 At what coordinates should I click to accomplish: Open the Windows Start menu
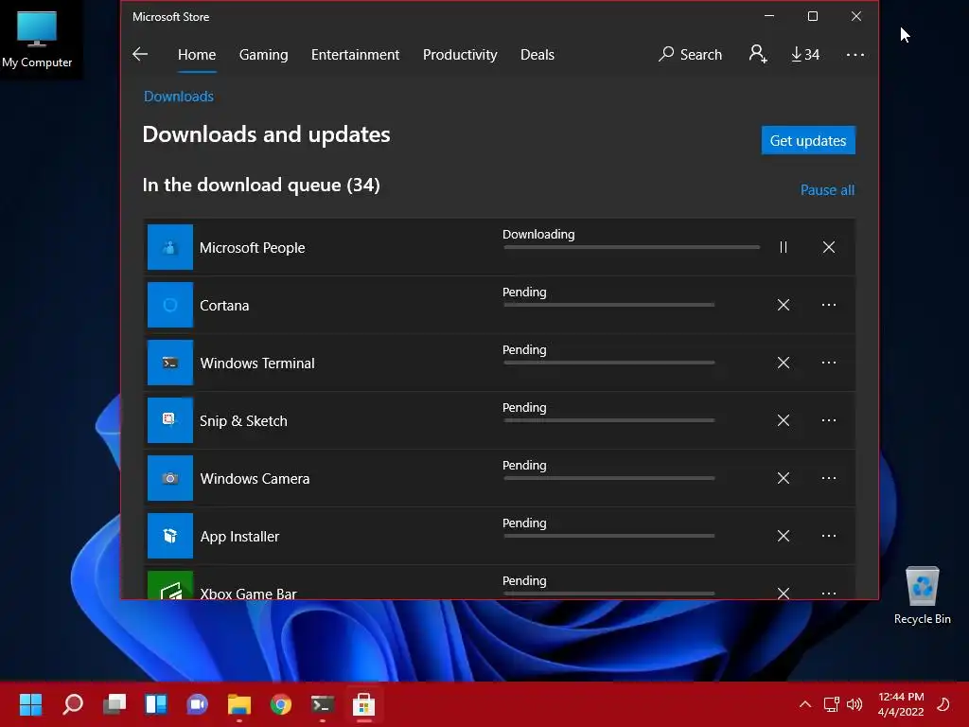point(30,704)
